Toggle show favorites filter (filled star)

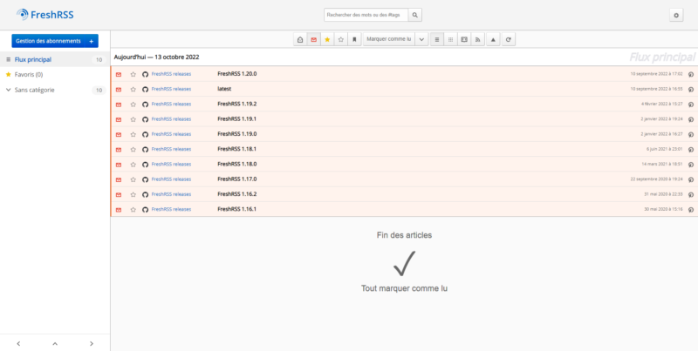tap(327, 39)
